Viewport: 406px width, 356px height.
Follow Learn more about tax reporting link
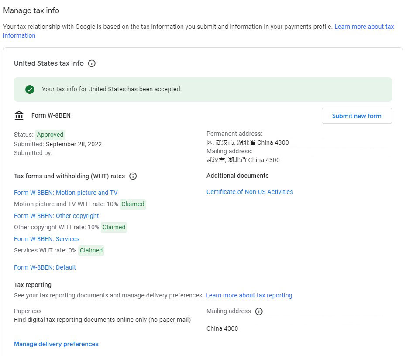coord(249,295)
